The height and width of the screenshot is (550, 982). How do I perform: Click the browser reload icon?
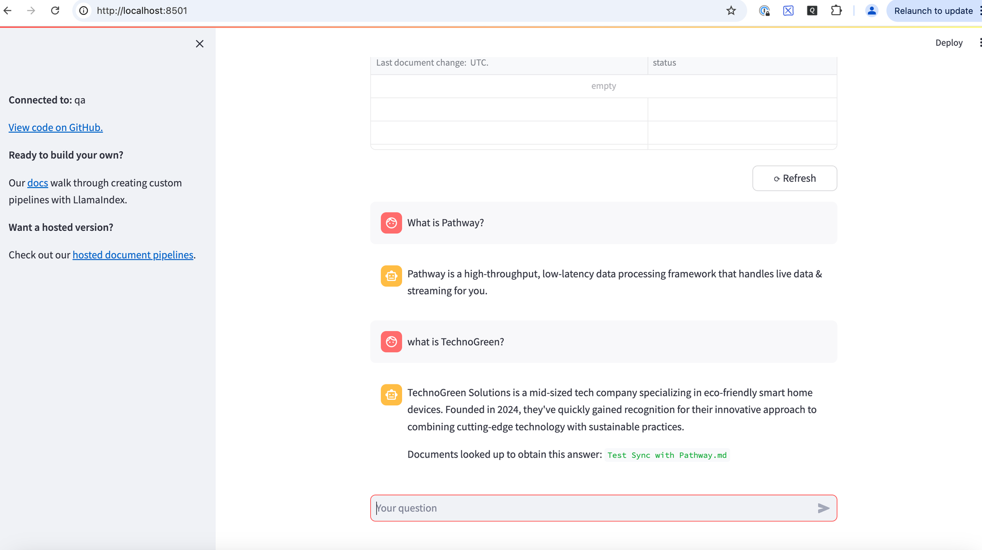point(55,10)
